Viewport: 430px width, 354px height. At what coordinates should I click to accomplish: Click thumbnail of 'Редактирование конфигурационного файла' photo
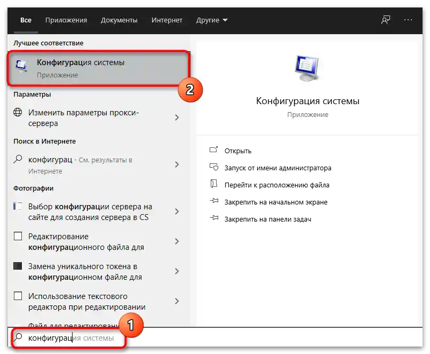[x=18, y=236]
